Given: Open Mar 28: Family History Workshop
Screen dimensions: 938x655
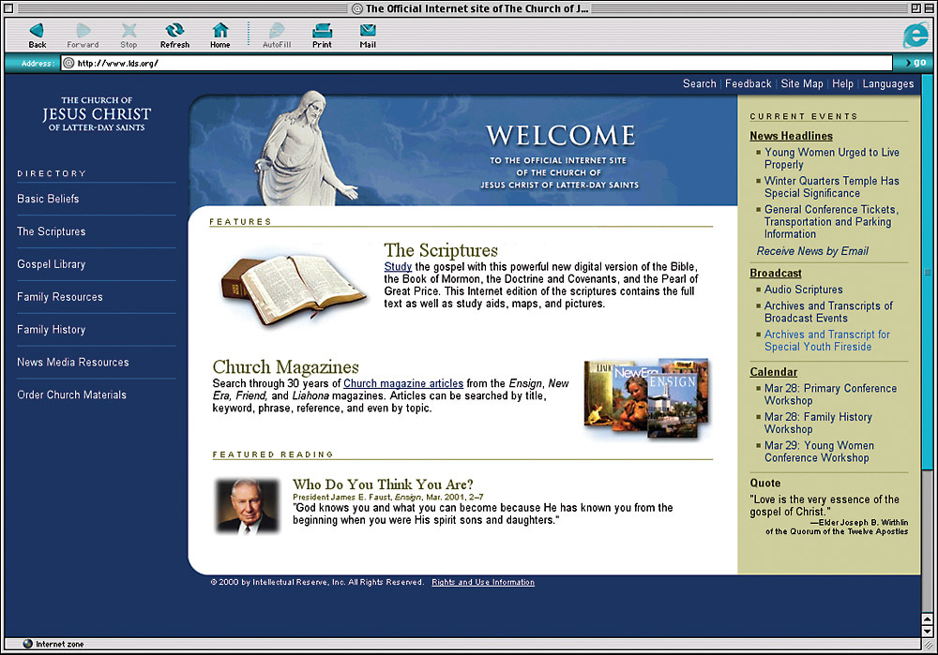Looking at the screenshot, I should coord(818,424).
